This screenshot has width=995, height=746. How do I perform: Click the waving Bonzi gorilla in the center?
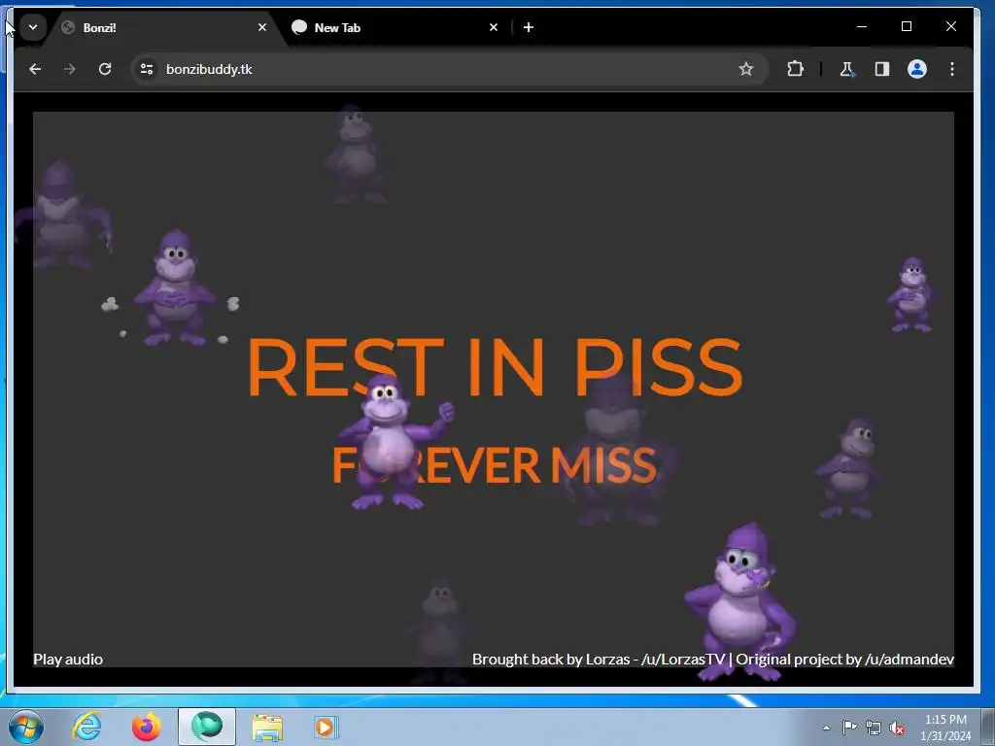click(395, 442)
